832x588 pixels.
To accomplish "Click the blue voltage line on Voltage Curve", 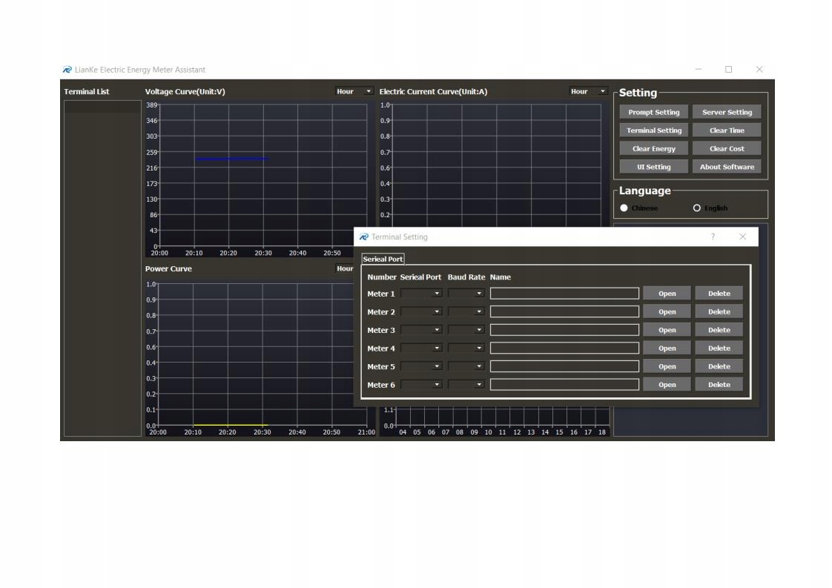I will point(231,159).
